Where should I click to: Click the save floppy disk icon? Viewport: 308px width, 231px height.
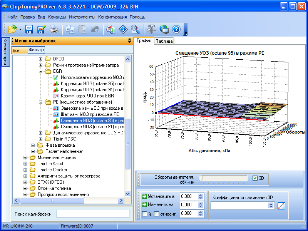(29, 29)
